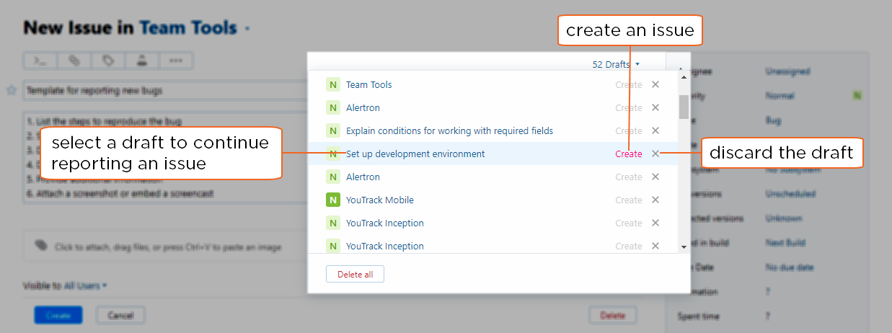
Task: Open the more options ellipsis toolbar button
Action: 176,61
